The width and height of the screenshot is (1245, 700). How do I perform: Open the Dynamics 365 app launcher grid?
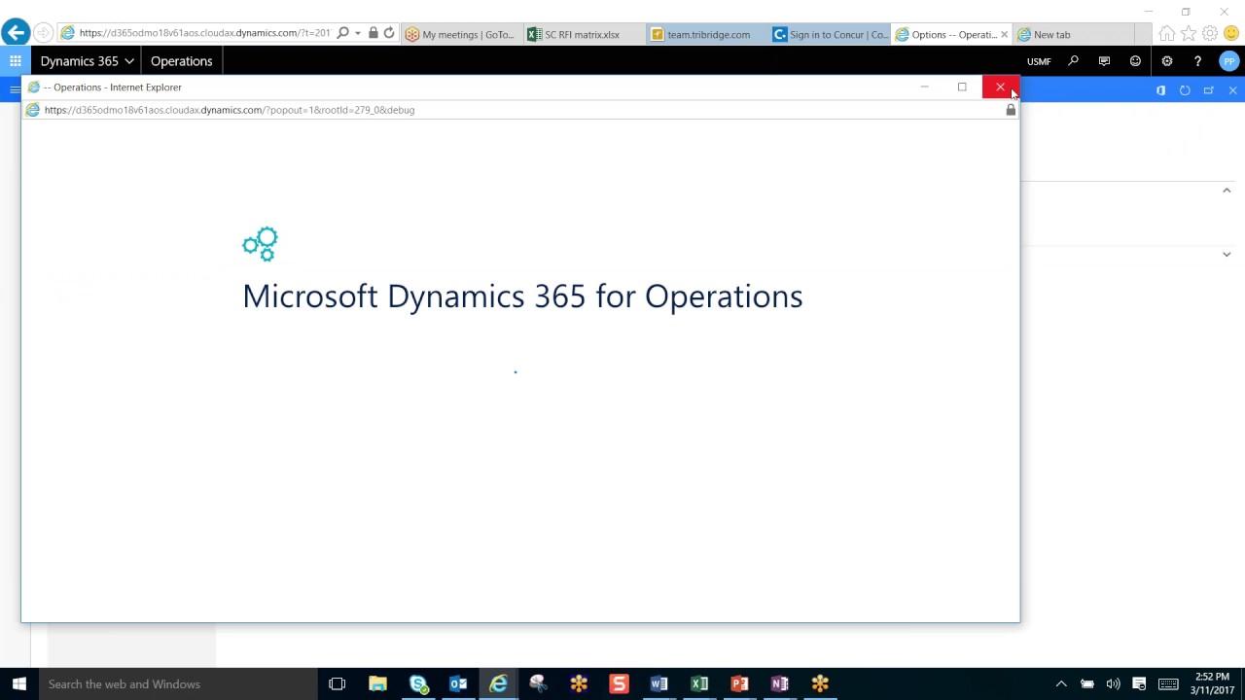tap(16, 61)
